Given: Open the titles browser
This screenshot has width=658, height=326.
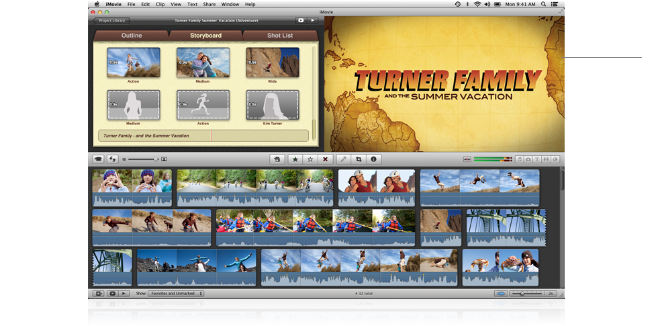Looking at the screenshot, I should pyautogui.click(x=536, y=159).
